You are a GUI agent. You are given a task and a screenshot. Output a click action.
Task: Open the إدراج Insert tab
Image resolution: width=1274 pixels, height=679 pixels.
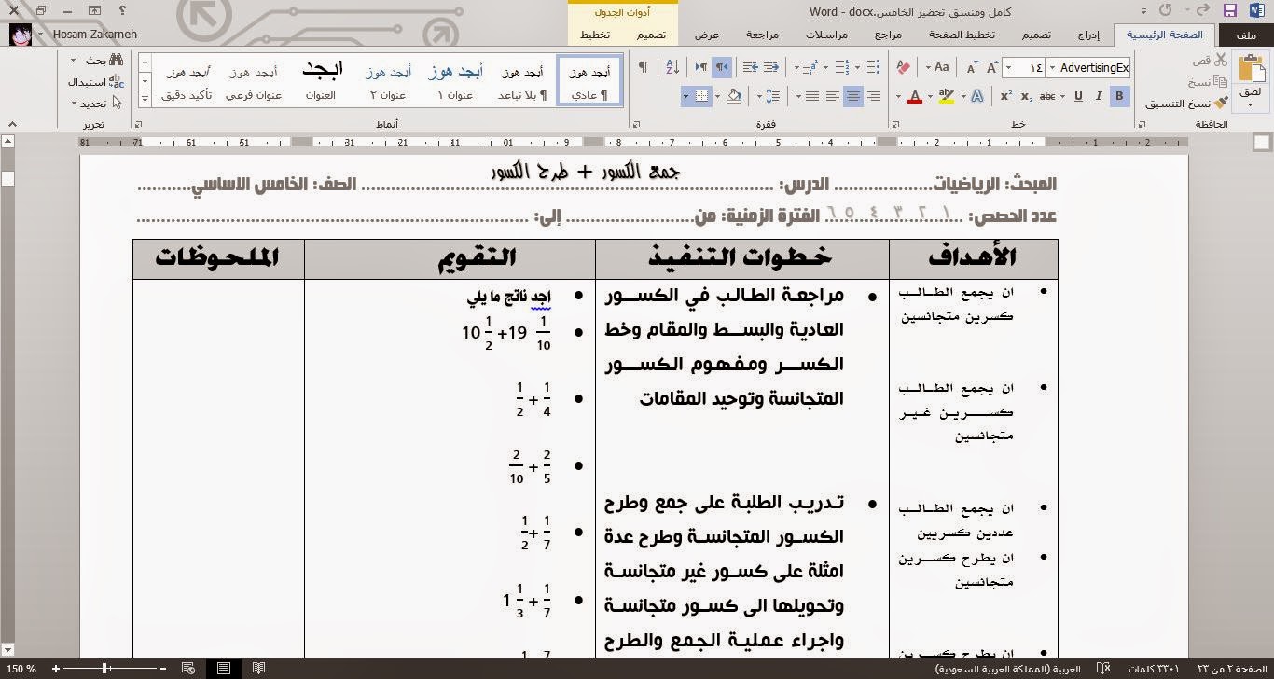[1088, 35]
